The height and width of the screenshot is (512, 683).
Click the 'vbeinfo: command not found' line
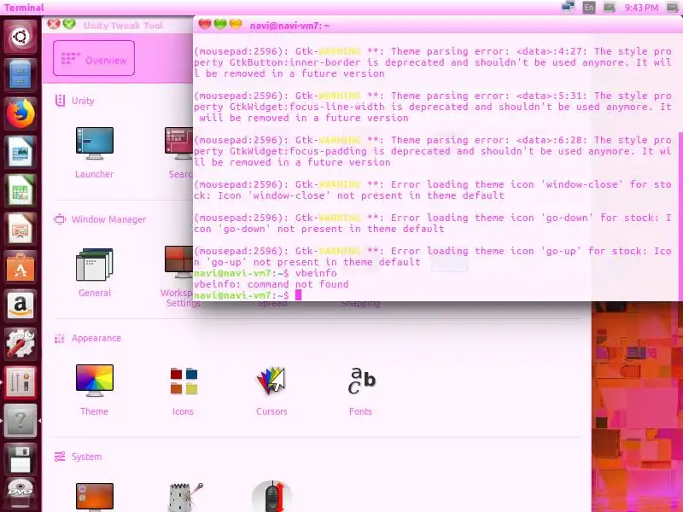(x=271, y=284)
